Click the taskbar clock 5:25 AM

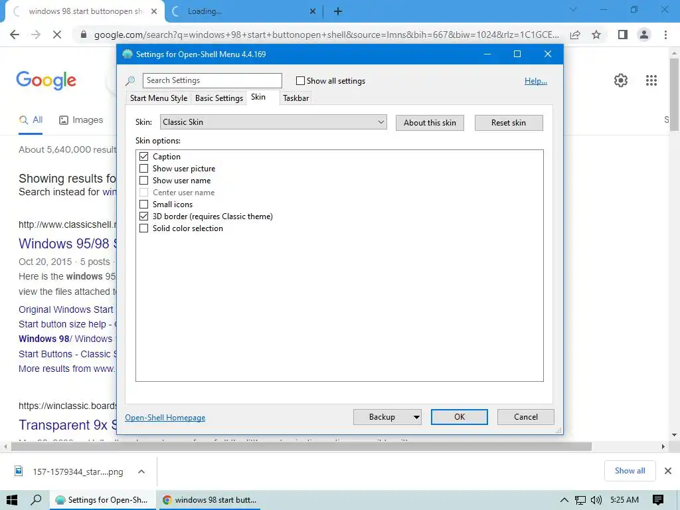coord(624,500)
